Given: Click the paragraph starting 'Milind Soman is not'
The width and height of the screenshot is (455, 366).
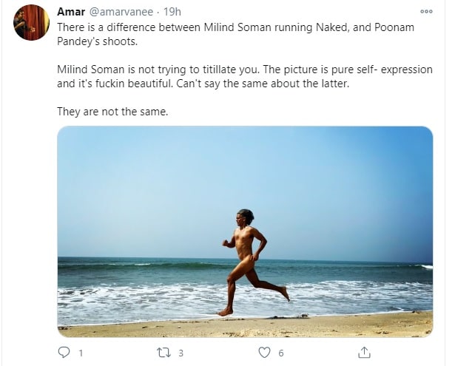Looking at the screenshot, I should [x=245, y=77].
